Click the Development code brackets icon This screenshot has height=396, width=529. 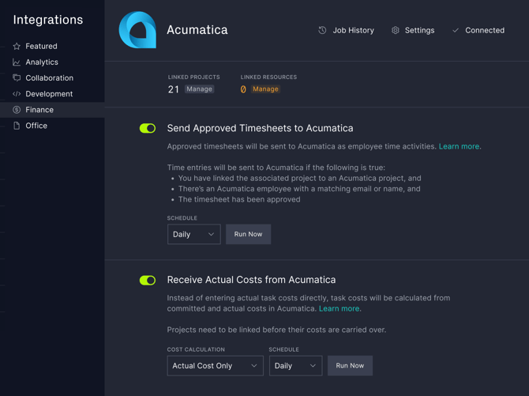tap(17, 94)
